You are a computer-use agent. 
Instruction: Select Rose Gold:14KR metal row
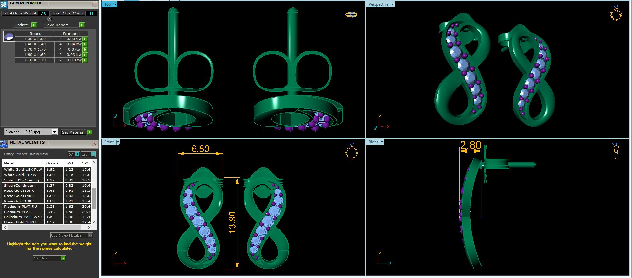pos(47,196)
